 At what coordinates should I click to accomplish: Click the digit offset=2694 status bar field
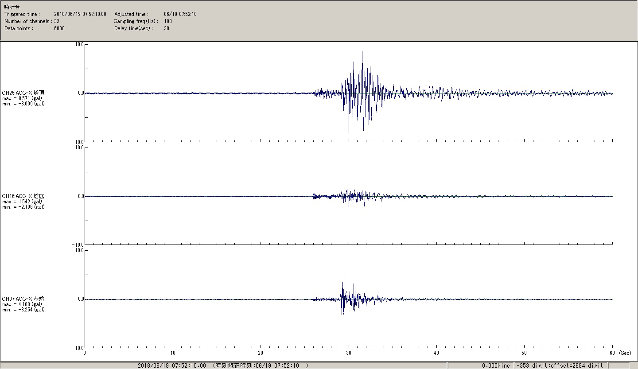[560, 365]
